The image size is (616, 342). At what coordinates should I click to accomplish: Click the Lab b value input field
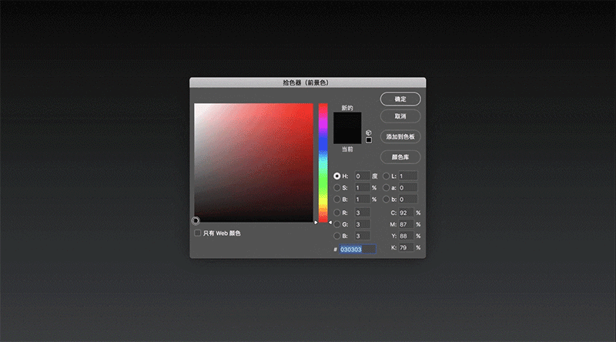408,199
